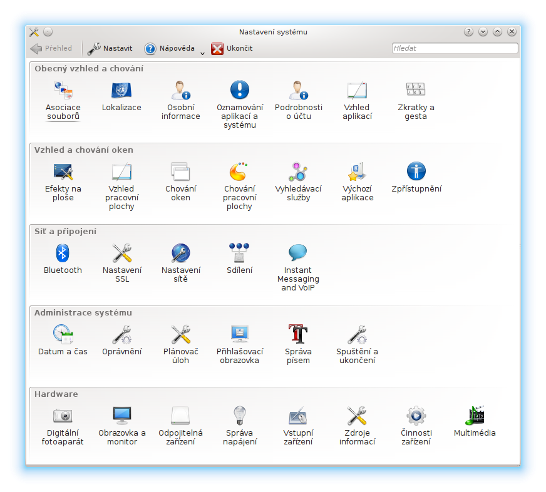
Task: Open Oznamování aplikací a systému
Action: click(x=240, y=105)
